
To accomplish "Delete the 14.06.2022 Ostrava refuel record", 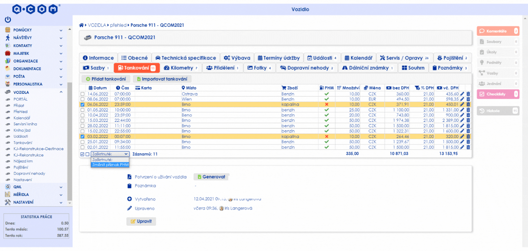I will (468, 94).
